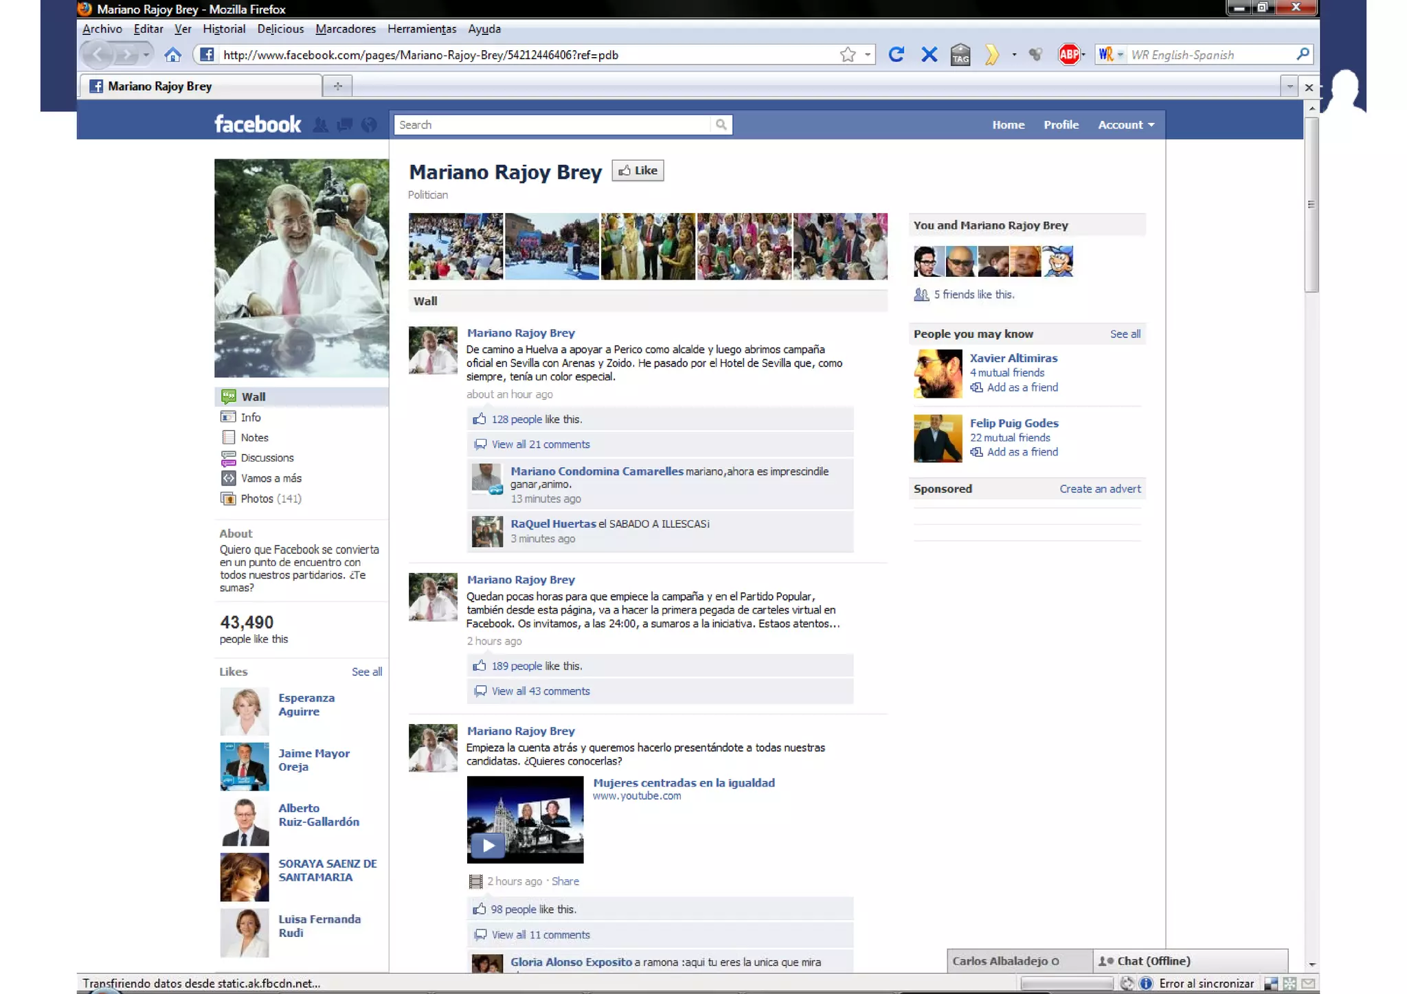Click the WR English-Spanish search box
The height and width of the screenshot is (994, 1407).
point(1211,54)
